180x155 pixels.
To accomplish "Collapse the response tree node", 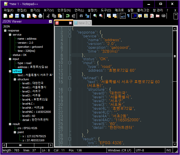I will [5, 30].
